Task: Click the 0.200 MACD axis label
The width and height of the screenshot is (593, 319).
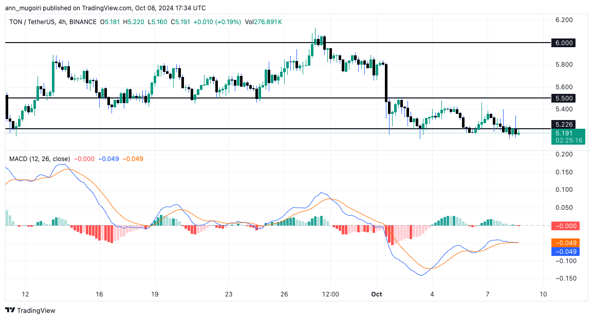Action: pos(564,154)
